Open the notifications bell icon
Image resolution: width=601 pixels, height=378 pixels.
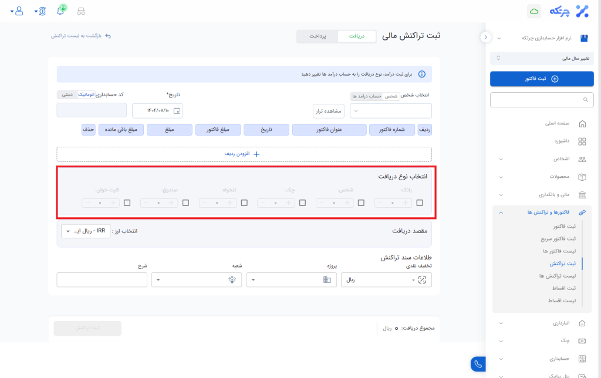point(60,11)
